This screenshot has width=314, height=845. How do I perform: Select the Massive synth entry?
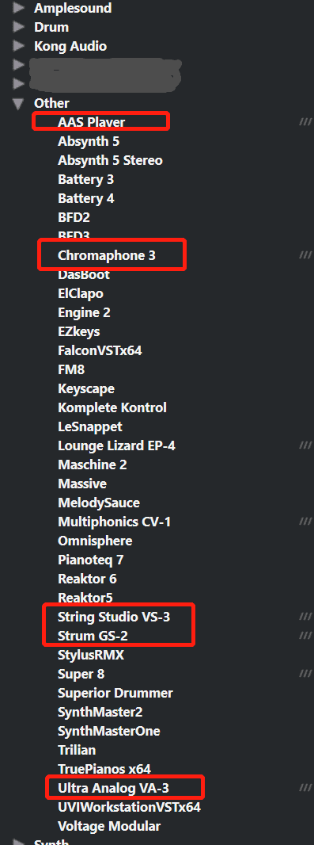tap(82, 484)
